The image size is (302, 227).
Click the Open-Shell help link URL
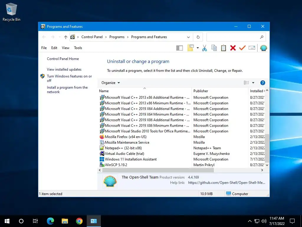point(226,183)
